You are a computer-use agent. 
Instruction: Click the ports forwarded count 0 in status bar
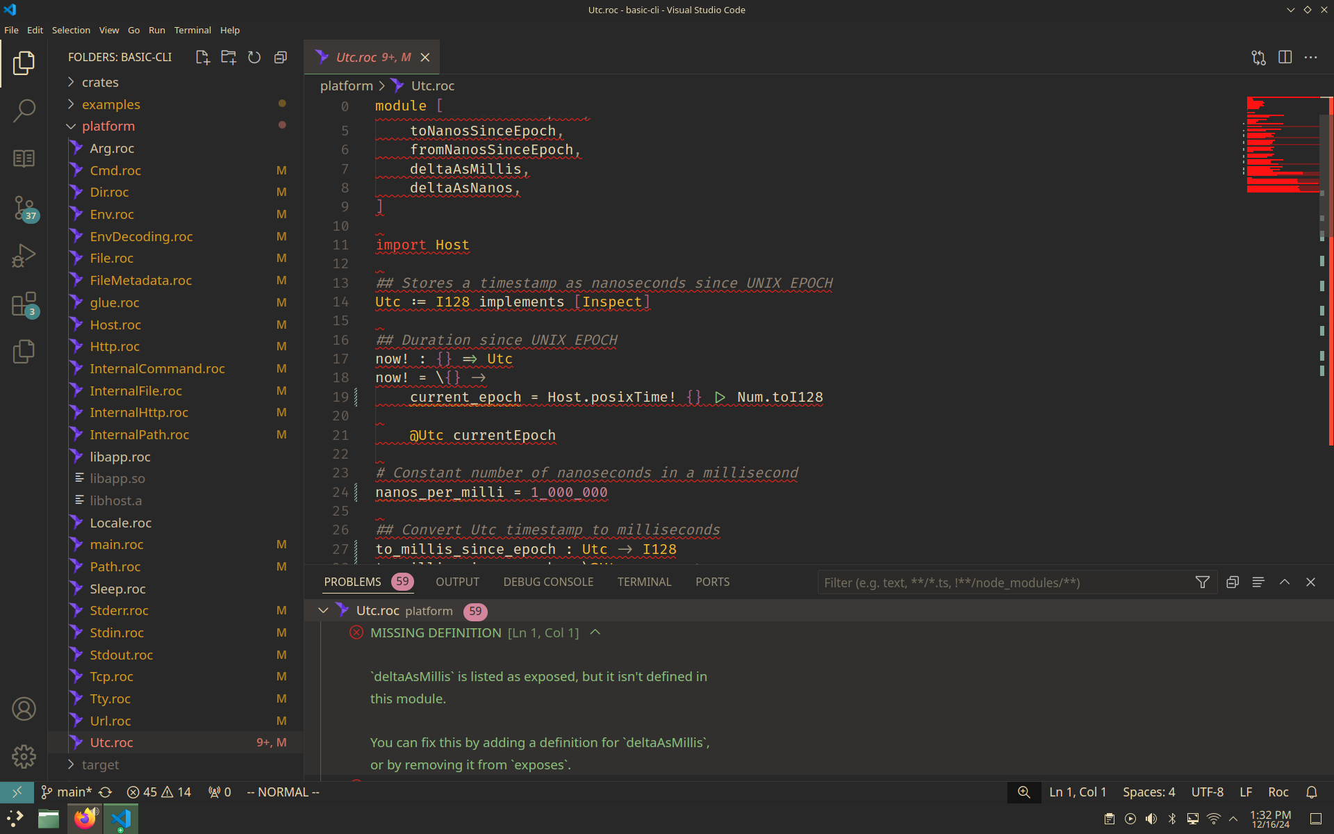(220, 792)
